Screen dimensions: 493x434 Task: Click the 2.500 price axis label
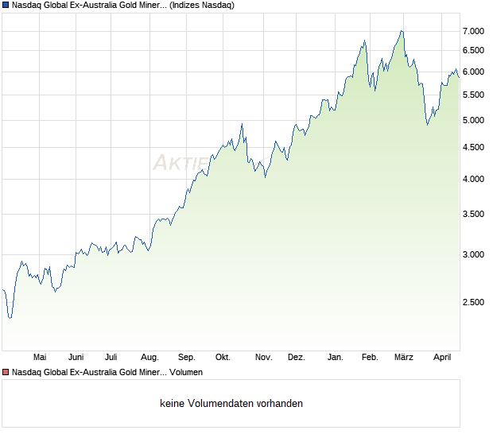pos(473,302)
